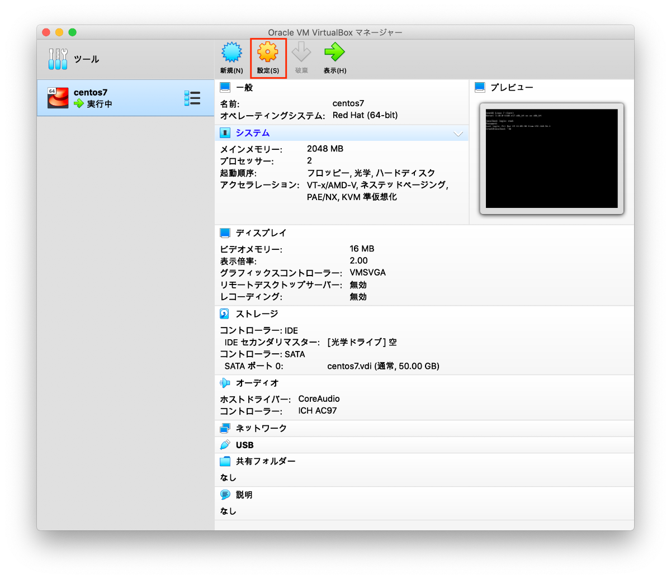The width and height of the screenshot is (671, 579).
Task: Click the コントローラー: IDE line
Action: pos(259,331)
